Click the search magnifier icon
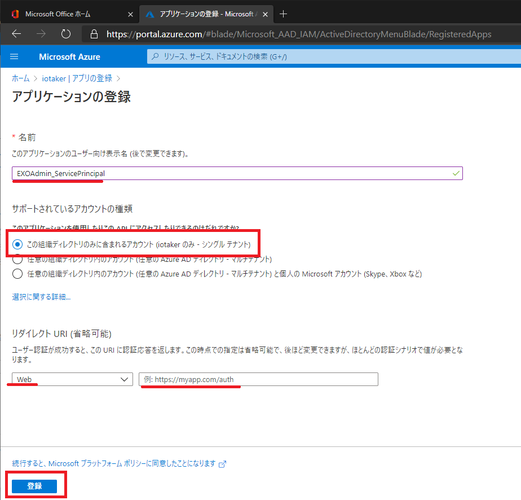The image size is (521, 500). point(155,57)
